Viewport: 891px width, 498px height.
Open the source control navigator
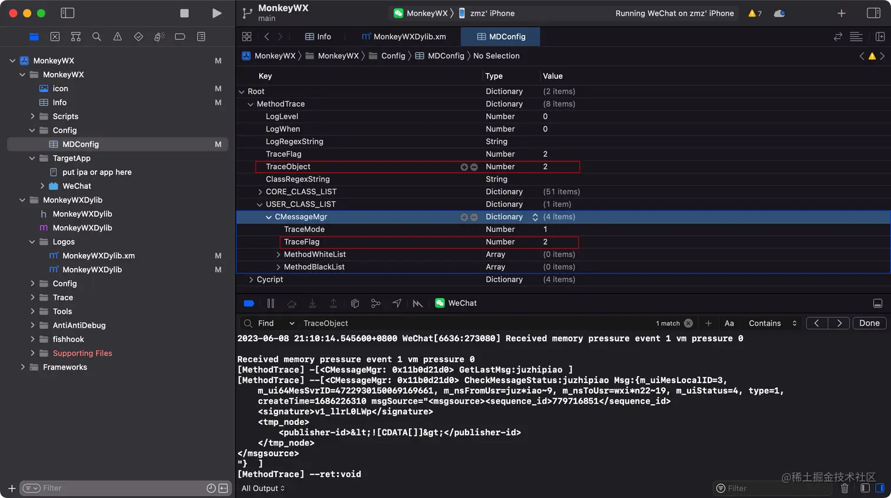pyautogui.click(x=55, y=37)
